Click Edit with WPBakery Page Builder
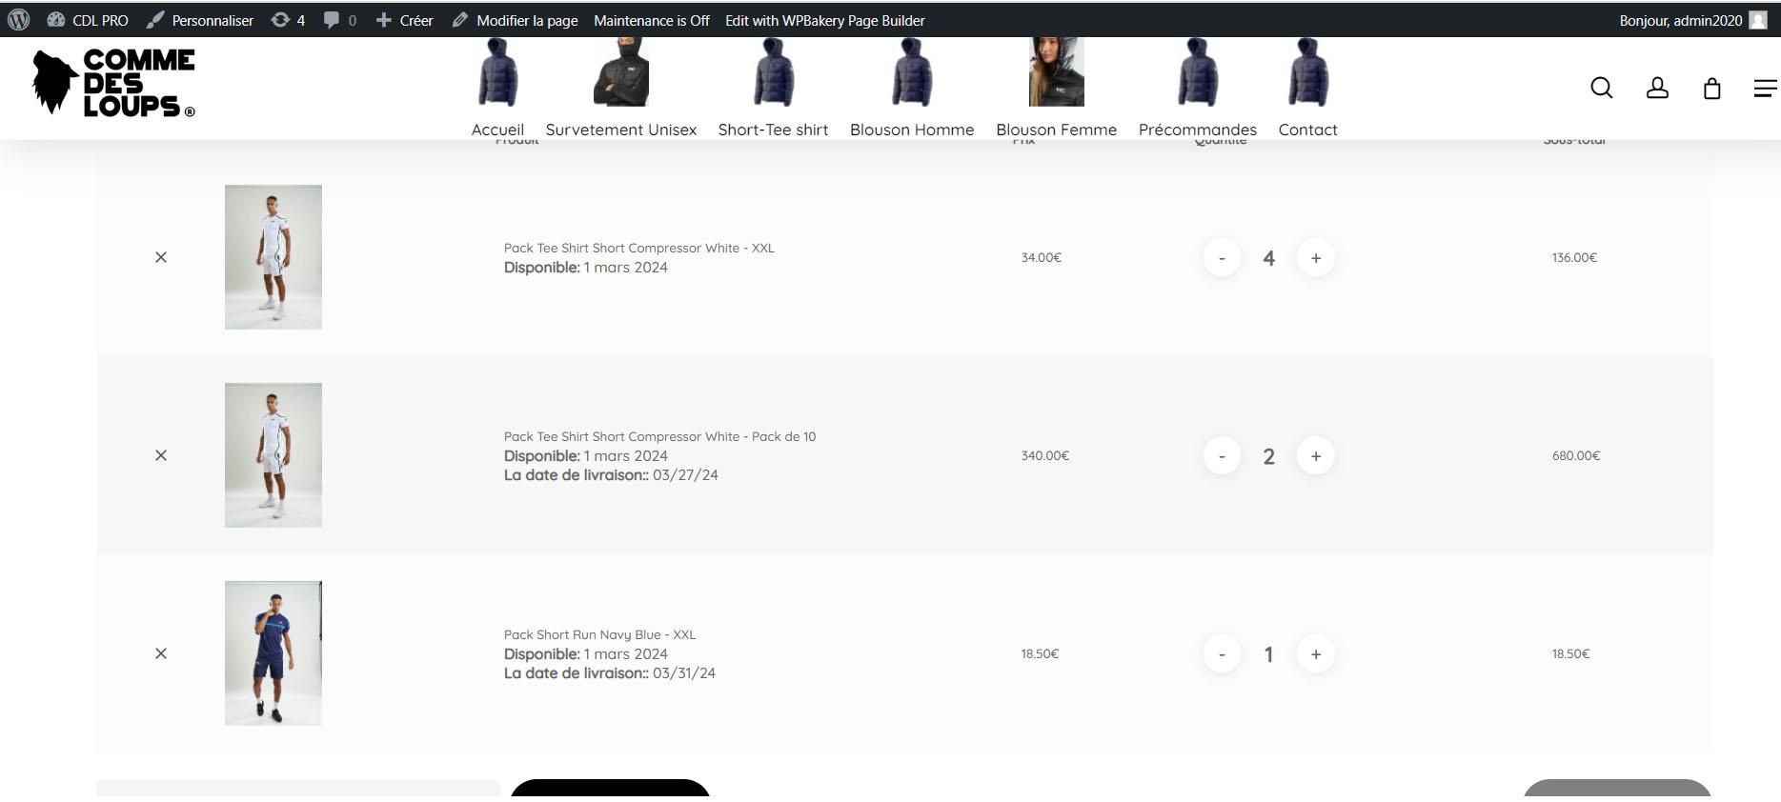This screenshot has width=1781, height=802. point(824,20)
